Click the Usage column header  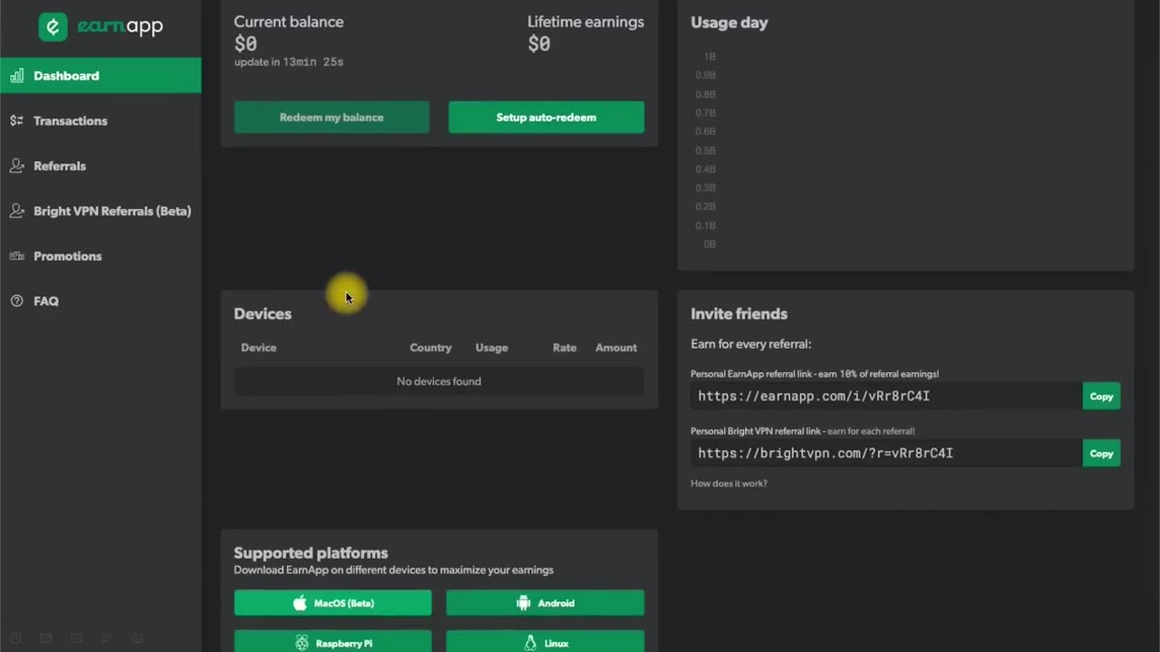[x=492, y=348]
